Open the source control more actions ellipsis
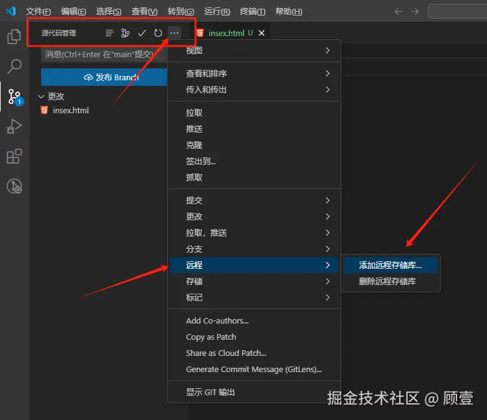This screenshot has height=420, width=487. 174,33
